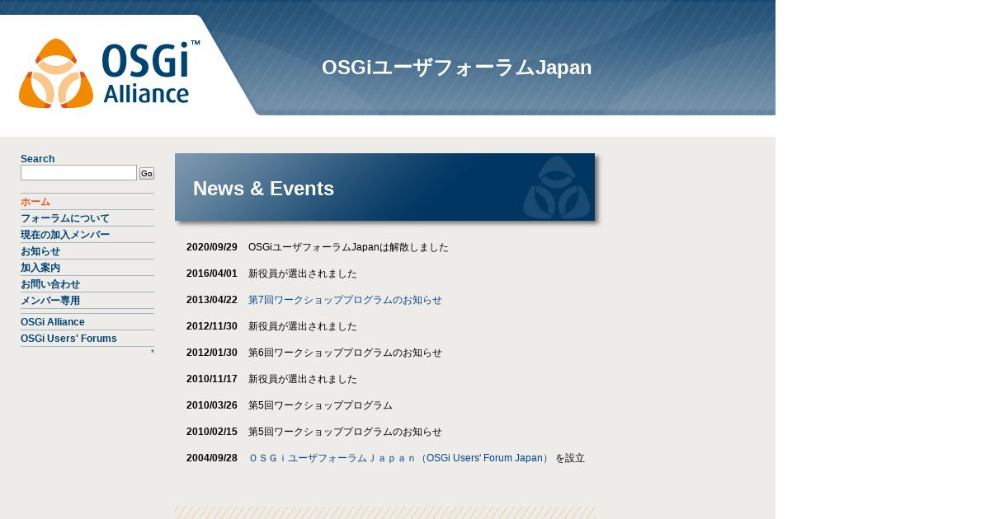Select the text OSGiユーザフォーラムJapanは解散しました
The width and height of the screenshot is (990, 519).
(x=348, y=247)
